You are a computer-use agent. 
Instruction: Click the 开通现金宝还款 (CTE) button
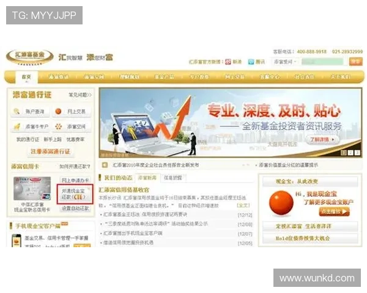(75, 194)
